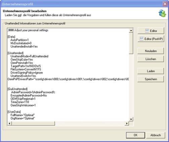
Task: Place the cursor in the TimeZone=110 line
Action: [20, 102]
